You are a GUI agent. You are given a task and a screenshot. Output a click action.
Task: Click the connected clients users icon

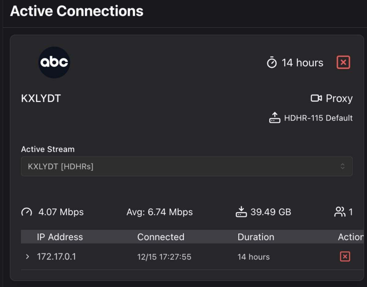pyautogui.click(x=339, y=212)
